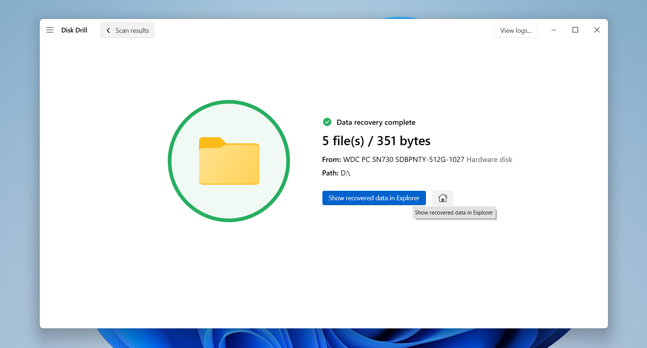Click the recovered folder illustration
Screen dimensions: 647x348
click(229, 161)
